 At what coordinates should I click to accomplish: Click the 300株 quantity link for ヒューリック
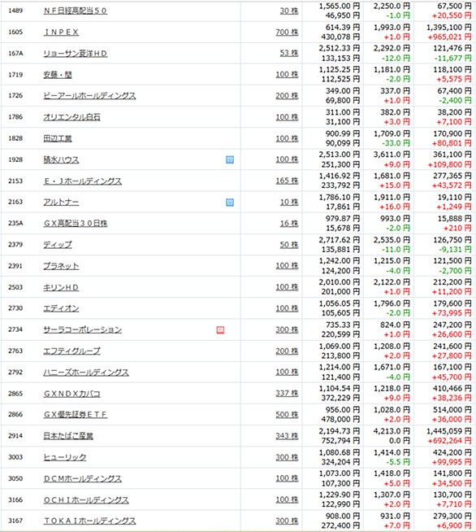(287, 457)
